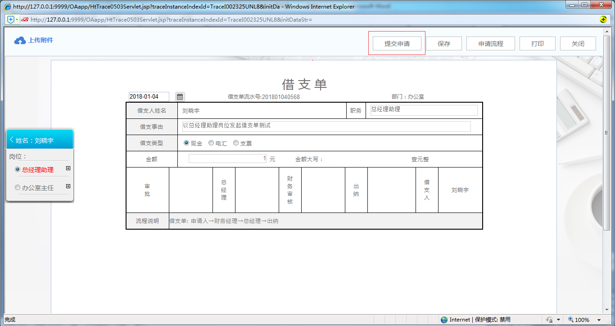Click the blue plus quick-tab icon
The height and width of the screenshot is (326, 615).
point(10,19)
